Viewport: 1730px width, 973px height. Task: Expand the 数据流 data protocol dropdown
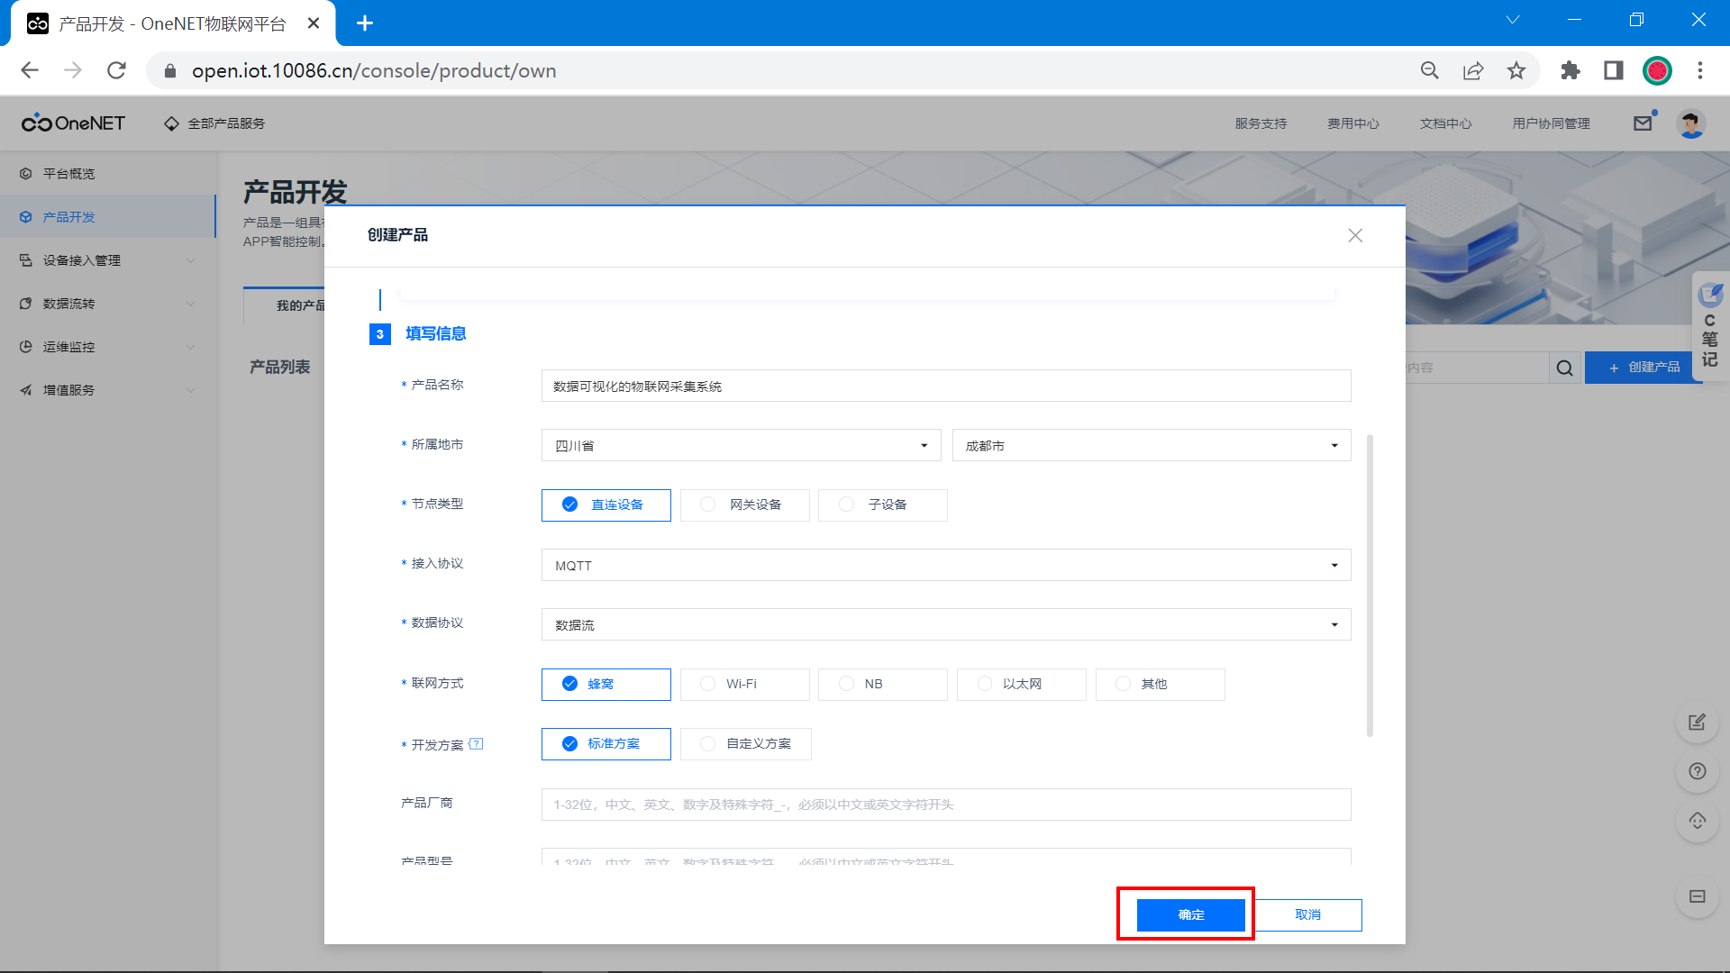click(945, 624)
